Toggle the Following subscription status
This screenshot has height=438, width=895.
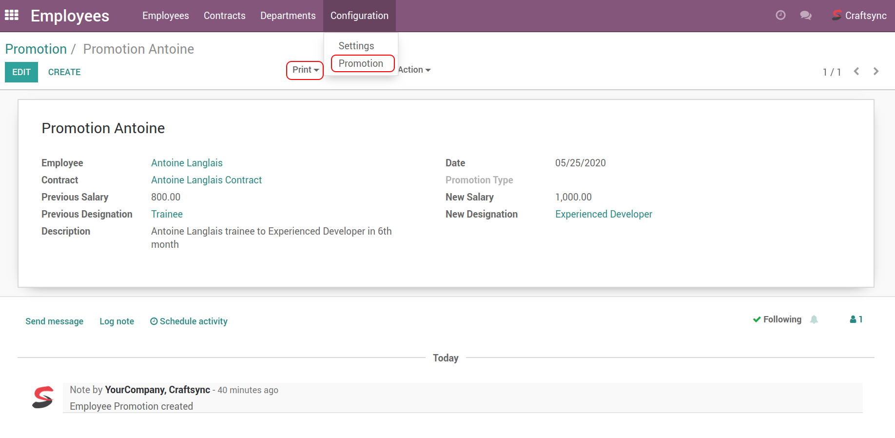777,319
